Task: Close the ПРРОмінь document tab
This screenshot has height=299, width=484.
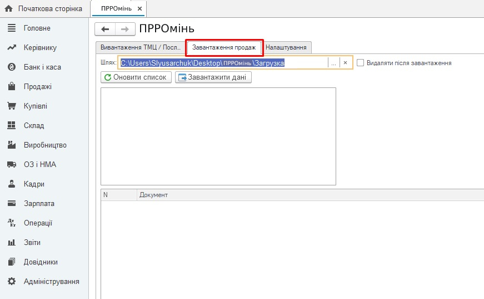Action: pos(139,9)
